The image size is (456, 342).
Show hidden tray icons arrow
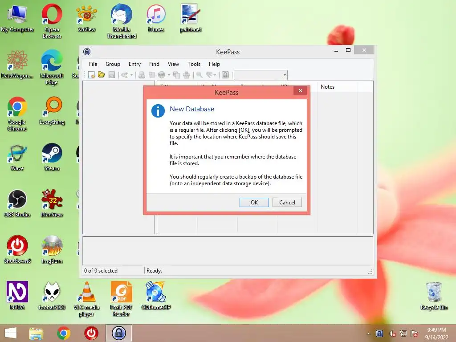(368, 334)
